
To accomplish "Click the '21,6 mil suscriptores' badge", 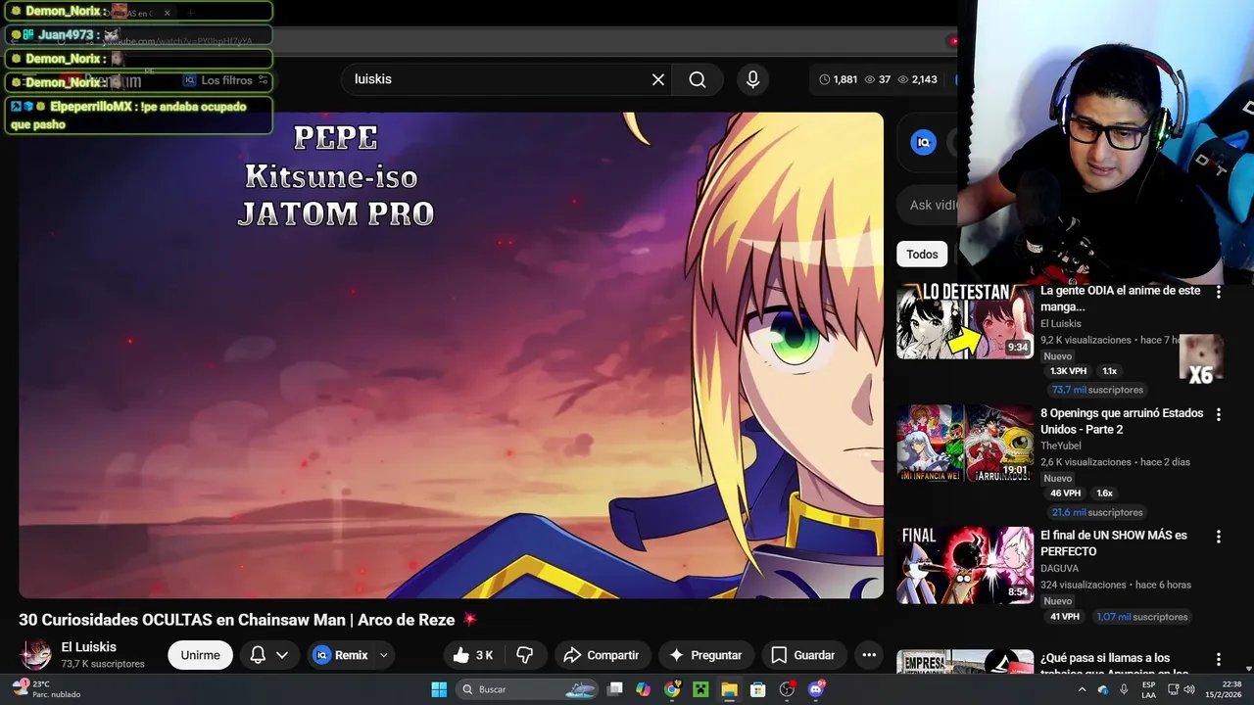I will click(1096, 512).
